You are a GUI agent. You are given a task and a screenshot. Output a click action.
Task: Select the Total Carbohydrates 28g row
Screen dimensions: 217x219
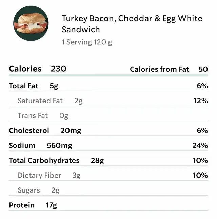(x=108, y=161)
